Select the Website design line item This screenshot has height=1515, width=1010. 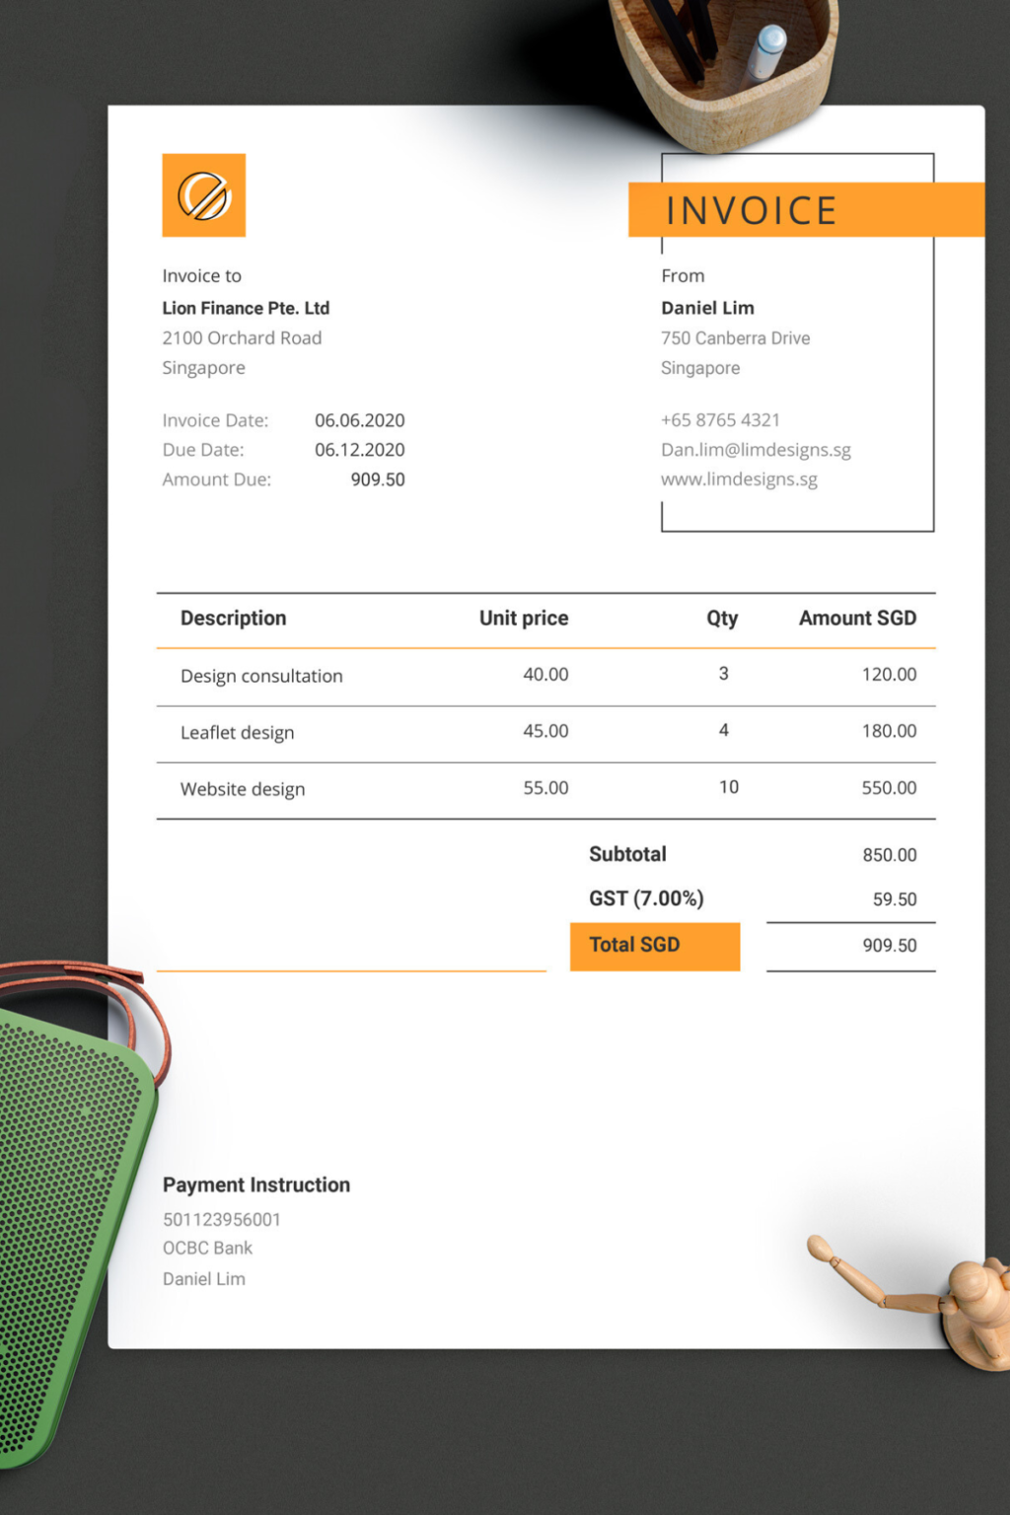(x=243, y=789)
